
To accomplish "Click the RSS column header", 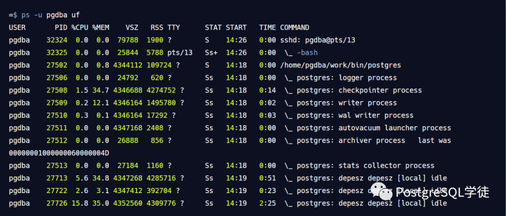I will pyautogui.click(x=157, y=28).
